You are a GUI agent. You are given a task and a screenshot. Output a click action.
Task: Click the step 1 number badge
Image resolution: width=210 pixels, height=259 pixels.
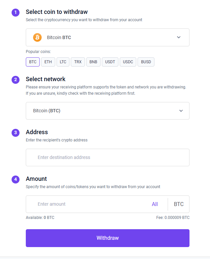16,13
